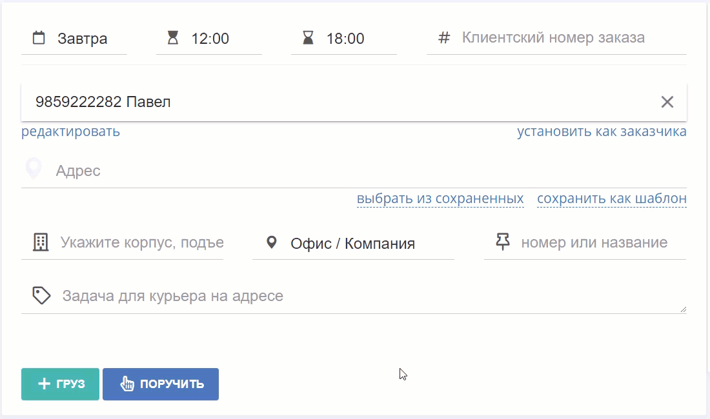The width and height of the screenshot is (710, 419).
Task: Click the map pin icon beside Адрес
Action: click(x=34, y=169)
